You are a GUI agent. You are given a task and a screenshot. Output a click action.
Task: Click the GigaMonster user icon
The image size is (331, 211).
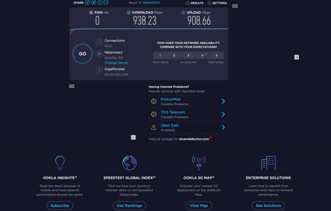click(99, 71)
